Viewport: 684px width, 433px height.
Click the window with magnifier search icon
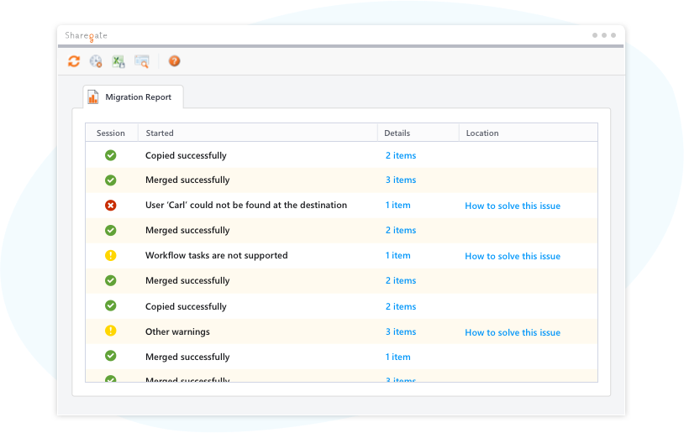click(x=142, y=61)
